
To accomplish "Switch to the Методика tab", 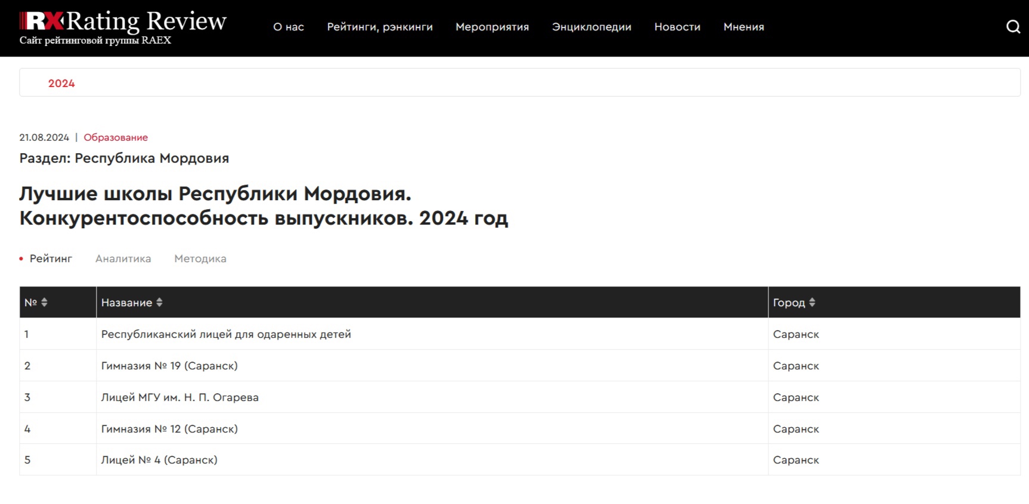I will pos(200,259).
